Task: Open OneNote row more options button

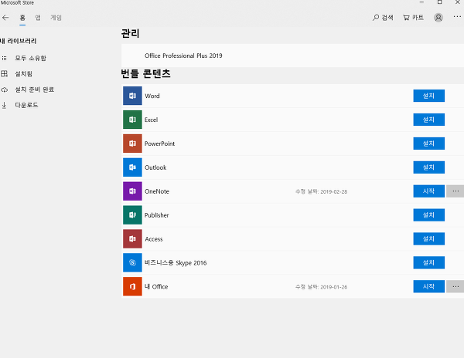Action: coord(455,191)
